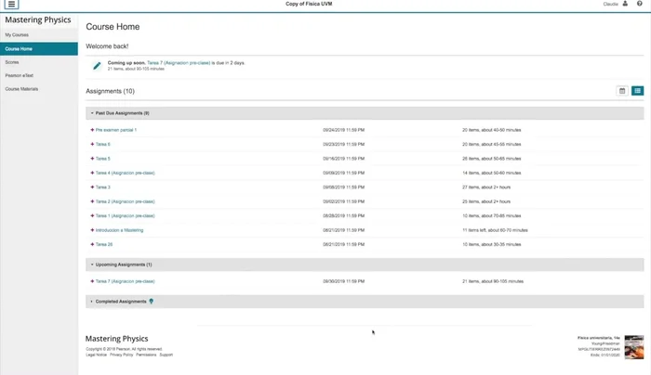Open Tarea 7 link in Coming up soon notice
The width and height of the screenshot is (651, 375).
click(179, 63)
